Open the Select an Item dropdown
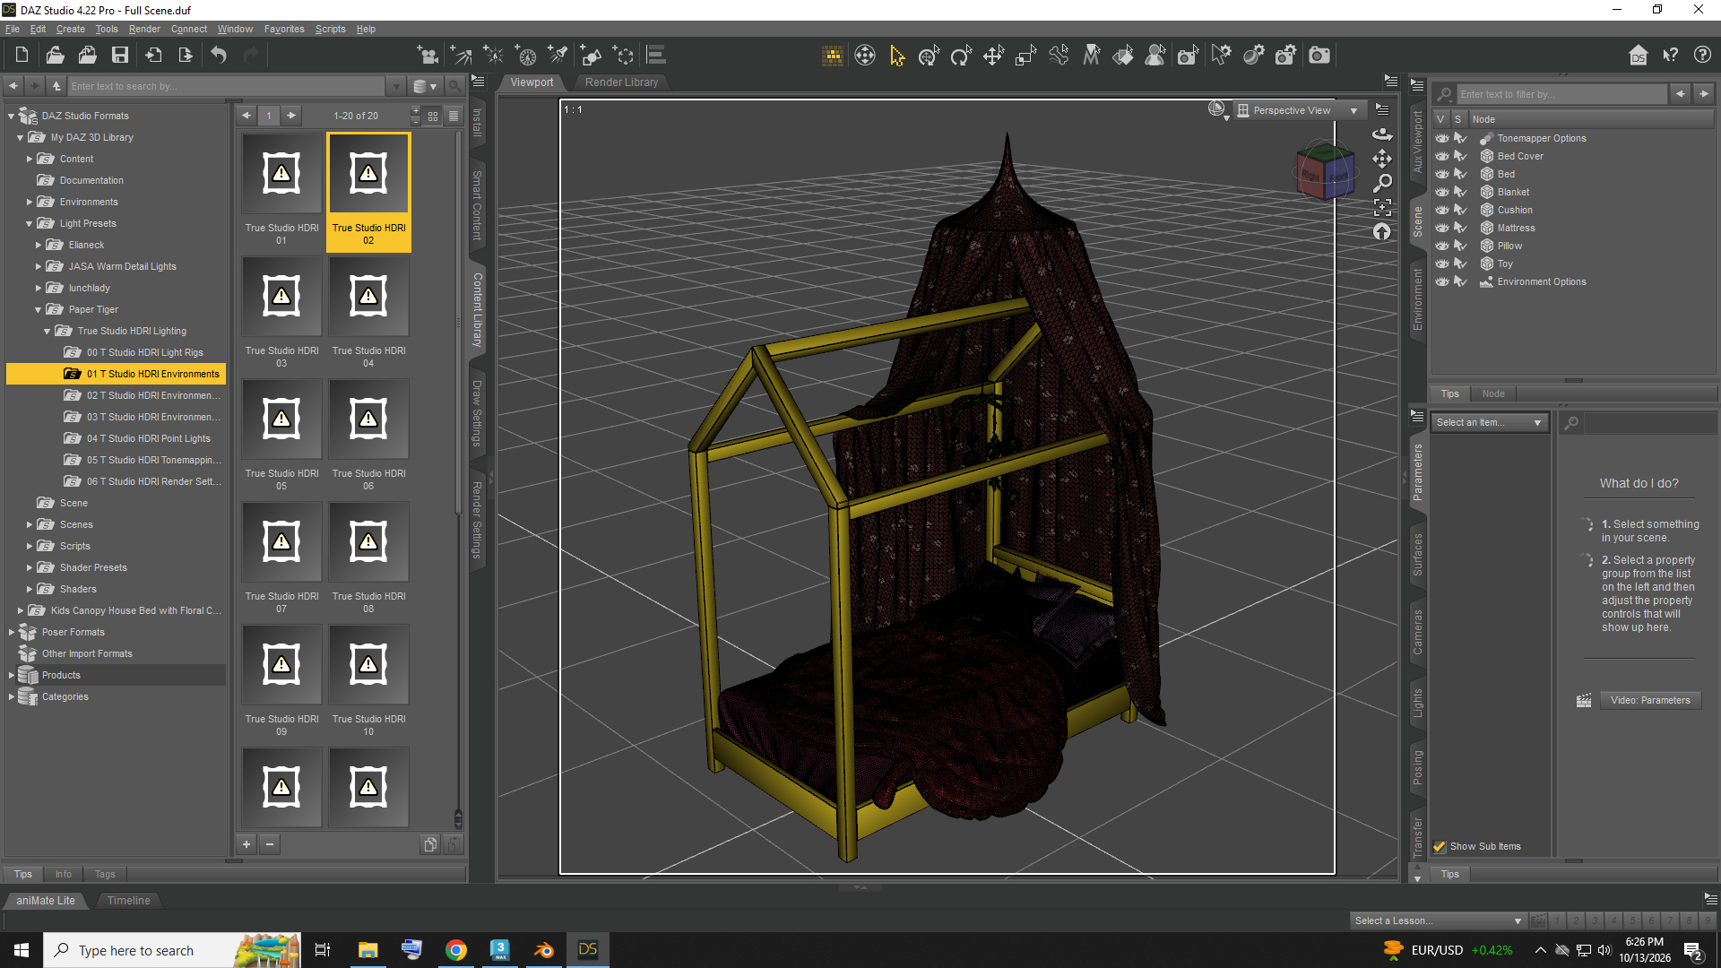The image size is (1721, 968). [x=1489, y=422]
